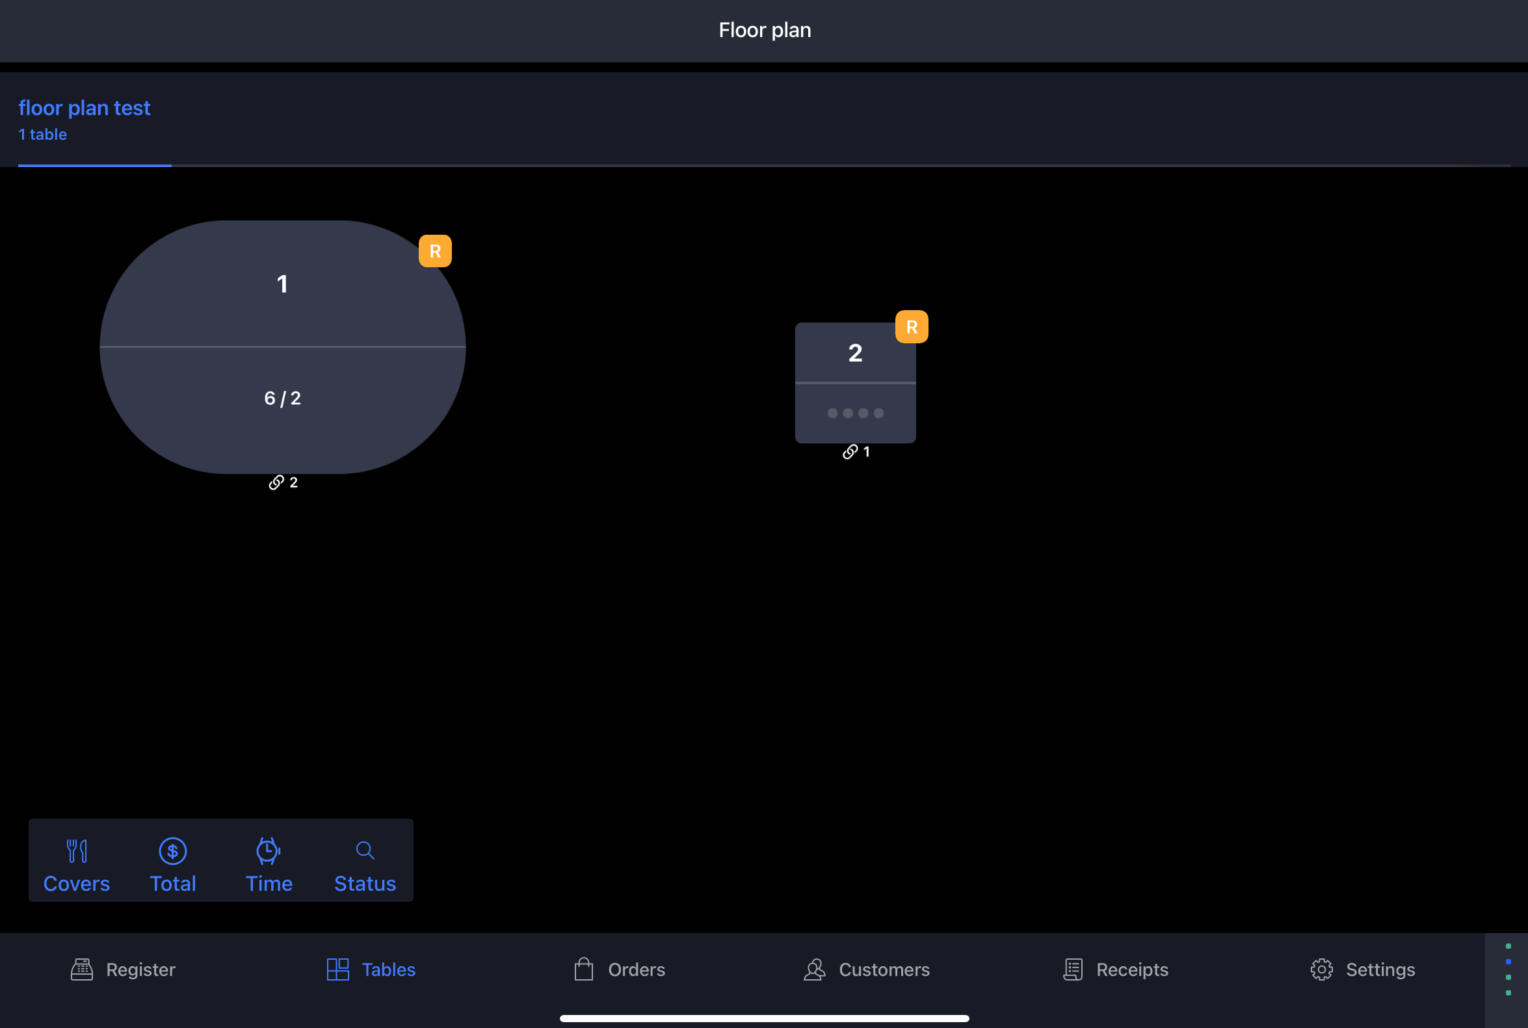Click the 6/2 capacity indicator on table 1

[282, 398]
